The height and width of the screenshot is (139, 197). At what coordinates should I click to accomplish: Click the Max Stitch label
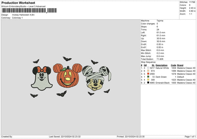tap(146, 50)
